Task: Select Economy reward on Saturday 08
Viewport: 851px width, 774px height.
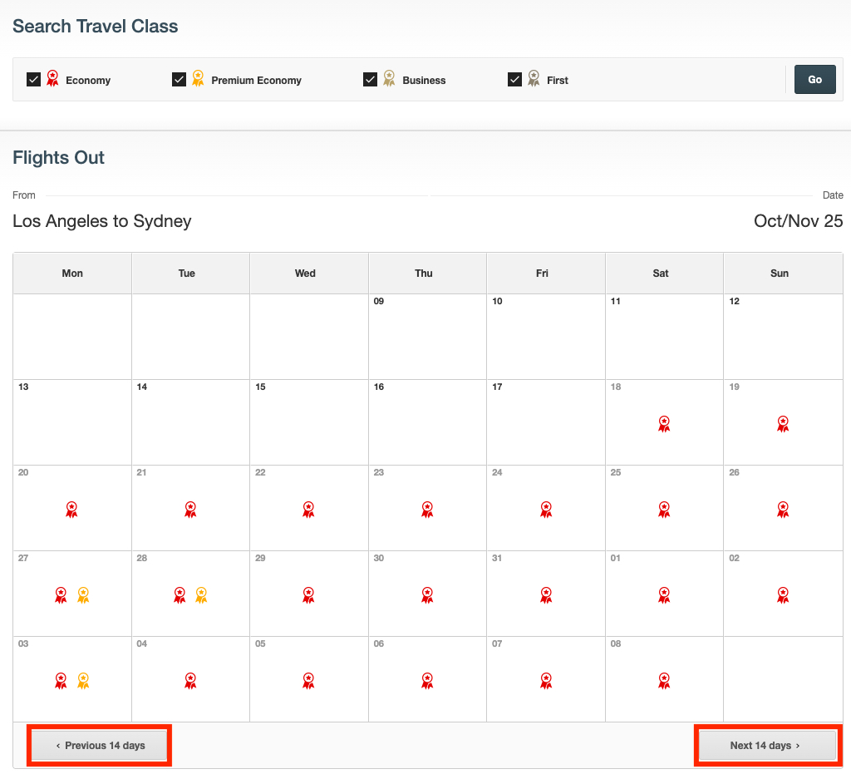Action: pyautogui.click(x=664, y=681)
